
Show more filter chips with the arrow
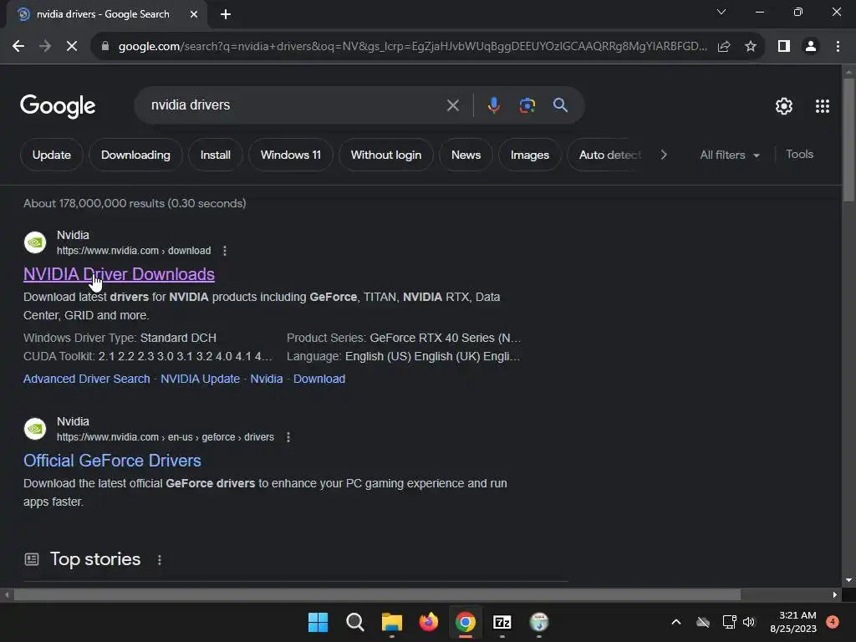tap(664, 155)
